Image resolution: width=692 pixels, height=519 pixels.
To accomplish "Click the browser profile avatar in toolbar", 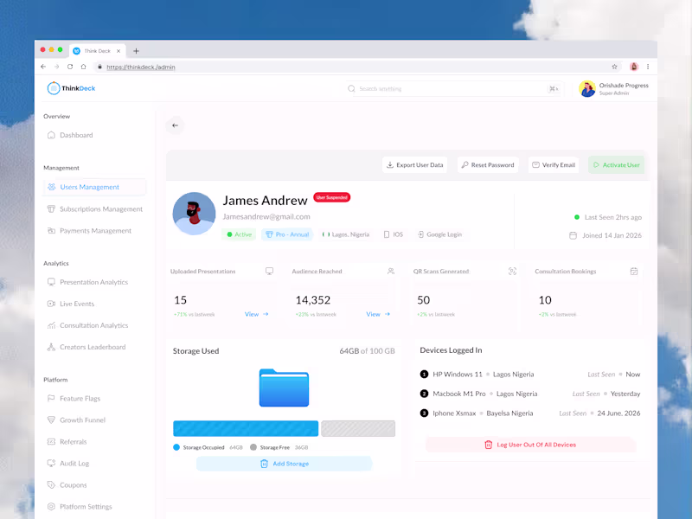I will [634, 67].
